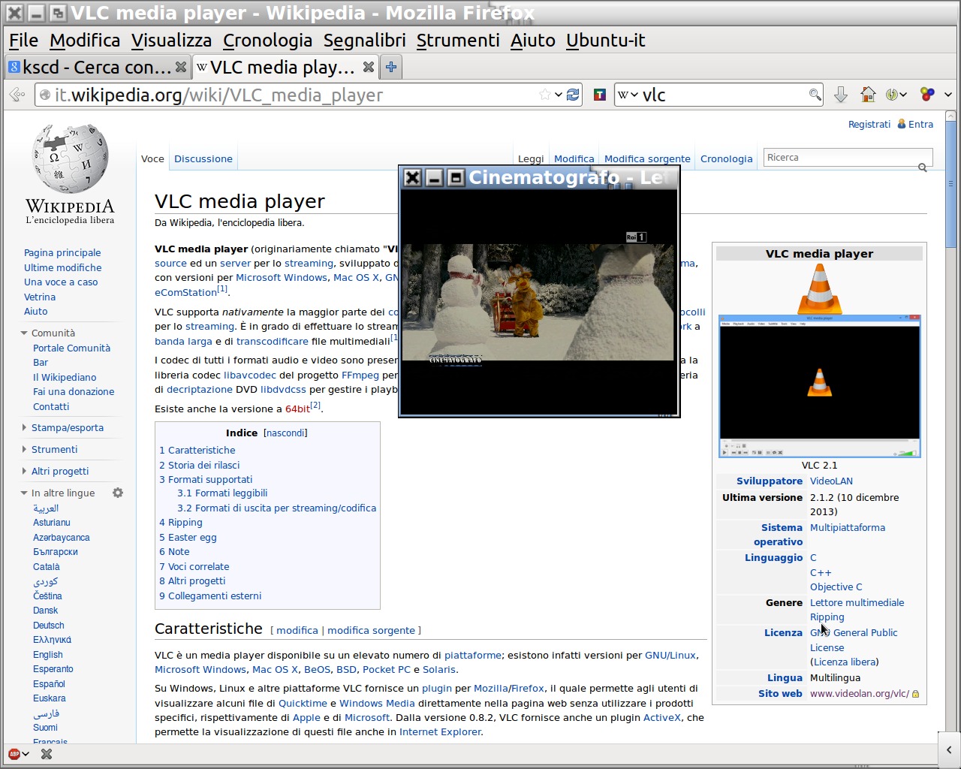Screen dimensions: 961x769
Task: Switch to English language version
Action: (x=48, y=655)
